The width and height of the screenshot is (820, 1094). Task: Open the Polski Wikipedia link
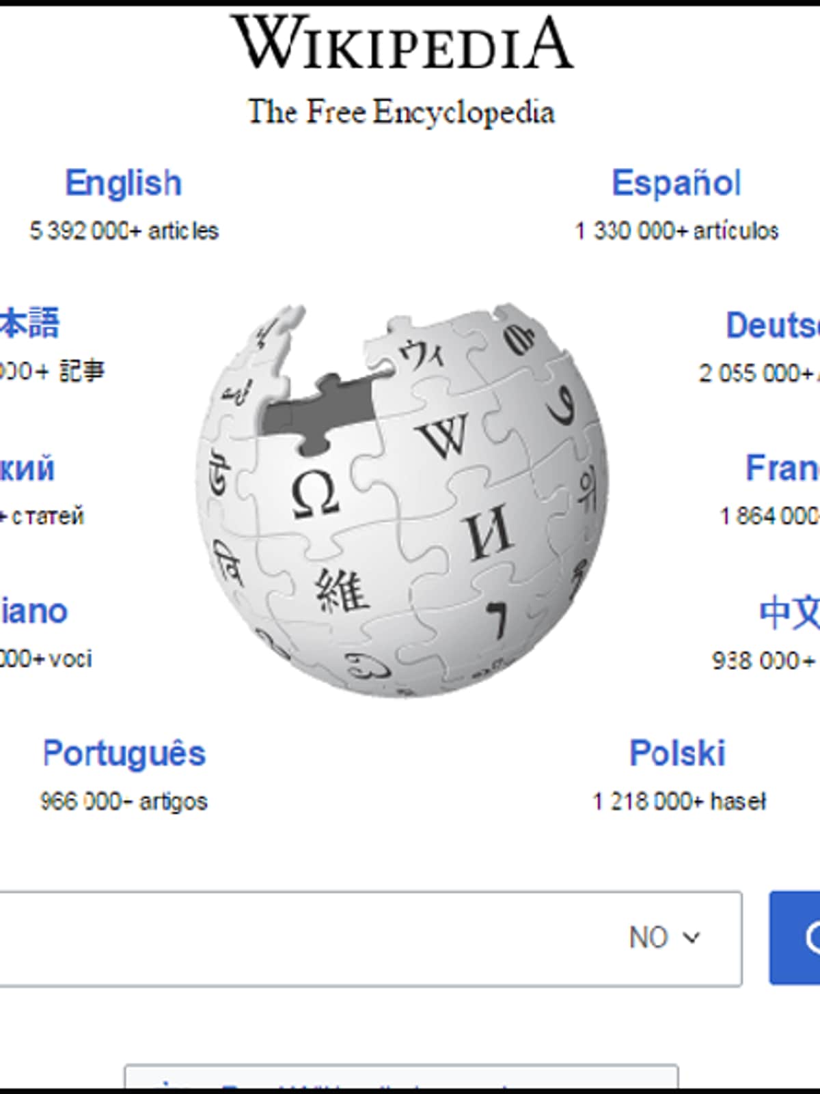click(677, 753)
